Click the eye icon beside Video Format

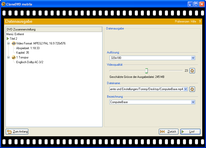coord(14,43)
